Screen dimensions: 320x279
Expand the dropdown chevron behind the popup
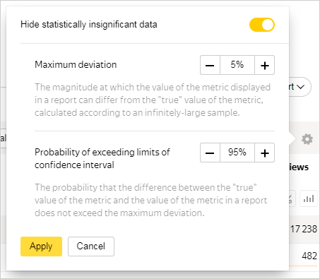click(300, 87)
